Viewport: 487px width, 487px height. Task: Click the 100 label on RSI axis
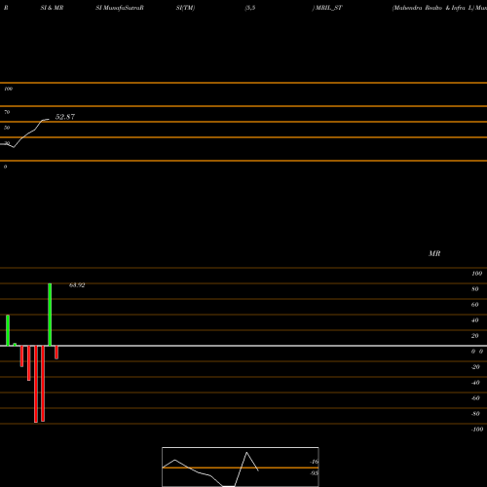pyautogui.click(x=9, y=89)
